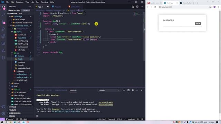Switch to DEBUG CONSOLE panel tab
The height and width of the screenshot is (124, 221).
pos(61,90)
